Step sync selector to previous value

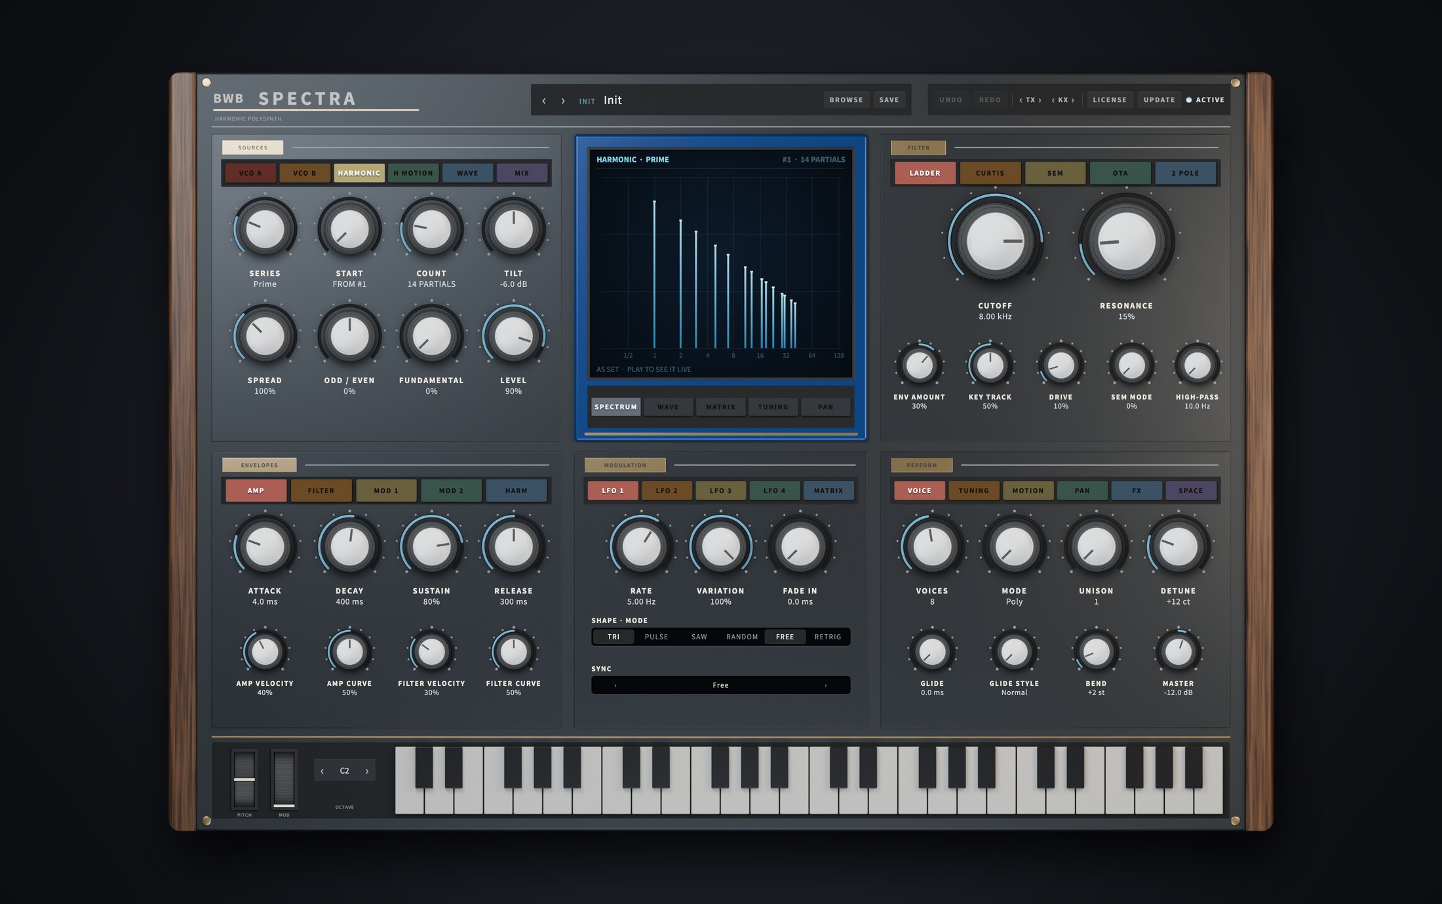615,685
